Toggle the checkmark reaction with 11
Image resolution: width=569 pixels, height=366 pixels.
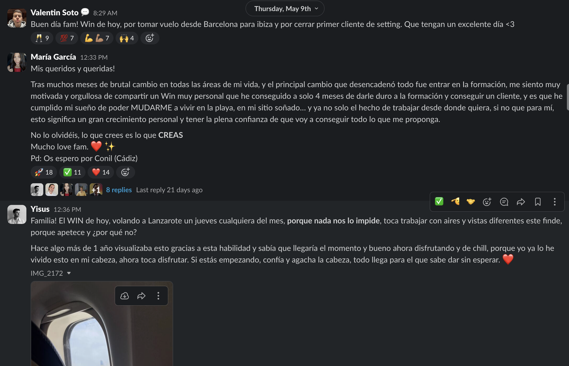[x=72, y=172]
